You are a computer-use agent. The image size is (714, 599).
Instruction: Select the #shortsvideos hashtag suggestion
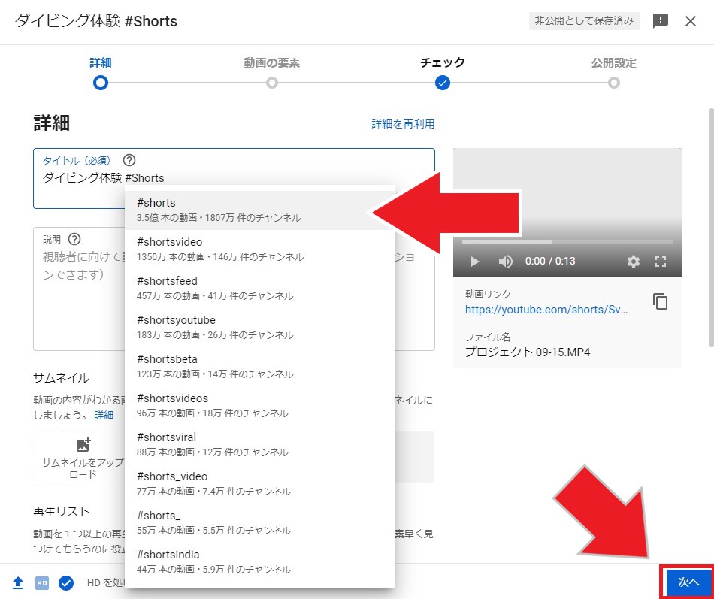(x=259, y=406)
